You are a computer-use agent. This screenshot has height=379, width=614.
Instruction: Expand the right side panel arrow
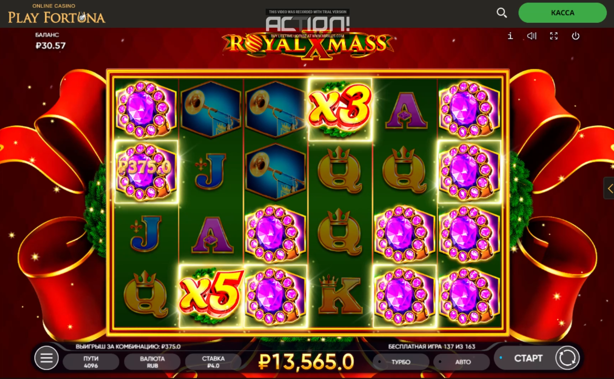(x=609, y=188)
